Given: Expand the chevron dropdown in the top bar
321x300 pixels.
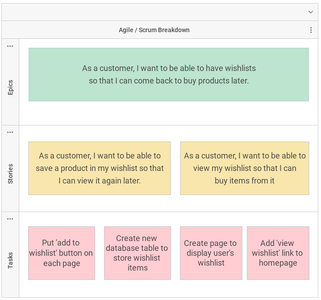Looking at the screenshot, I should tap(311, 12).
